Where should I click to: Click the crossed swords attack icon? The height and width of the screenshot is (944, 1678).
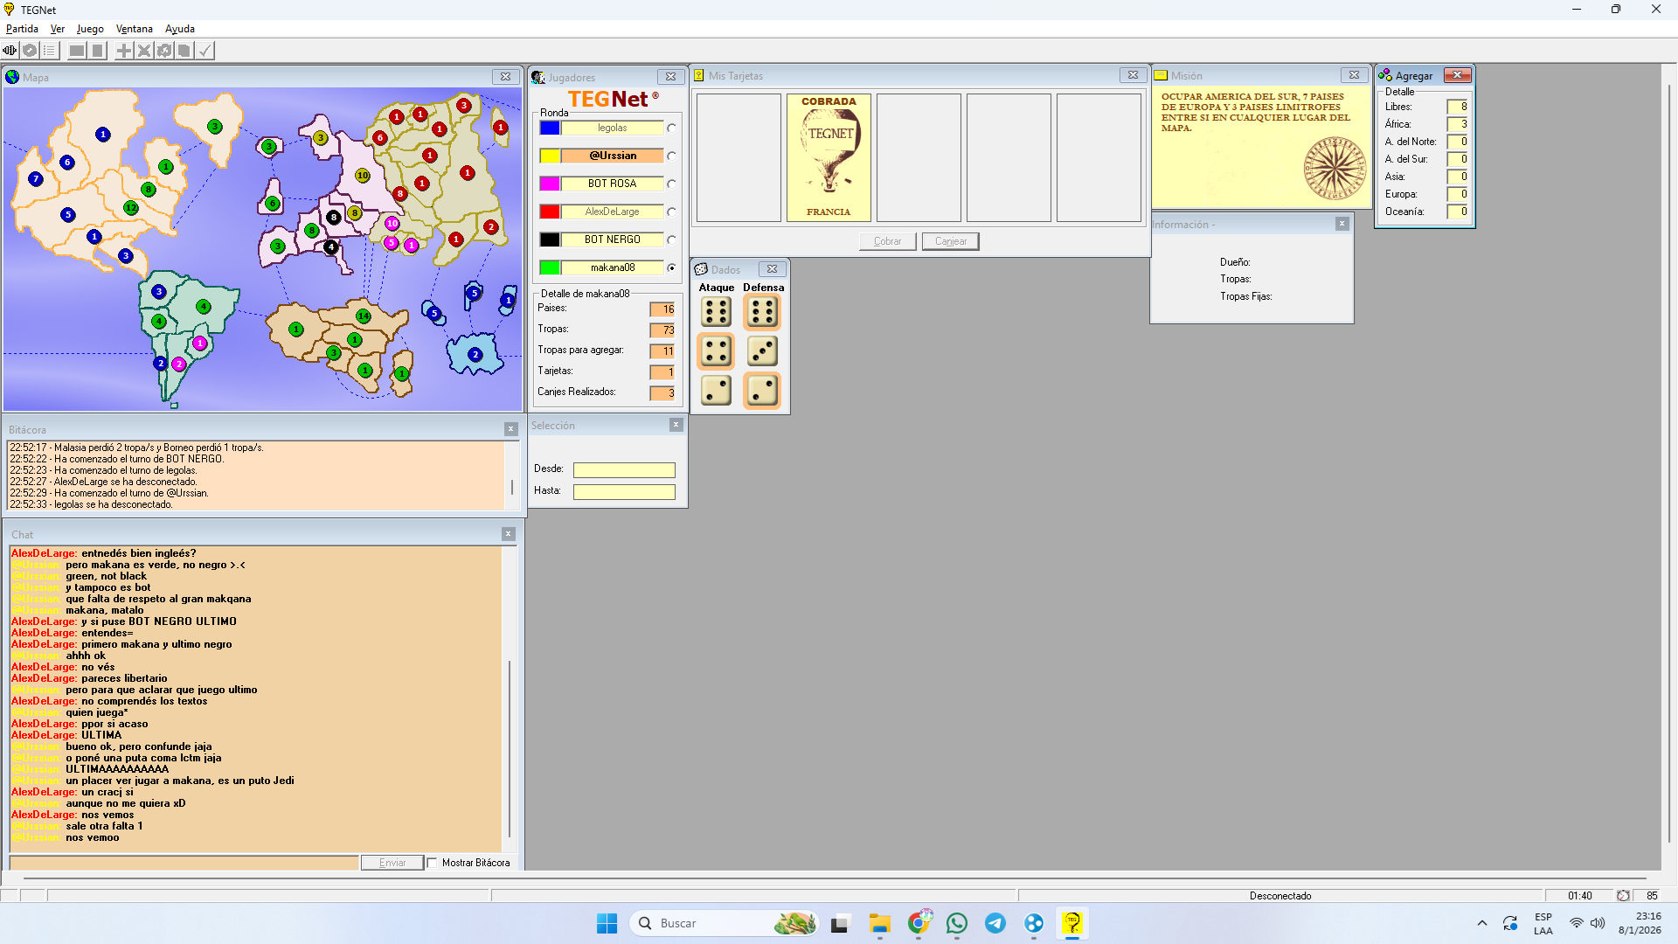coord(144,51)
